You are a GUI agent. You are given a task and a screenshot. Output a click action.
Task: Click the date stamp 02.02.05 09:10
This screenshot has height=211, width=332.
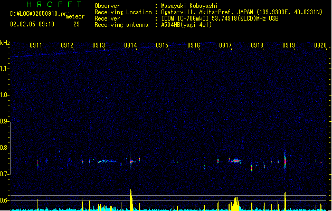pos(32,24)
